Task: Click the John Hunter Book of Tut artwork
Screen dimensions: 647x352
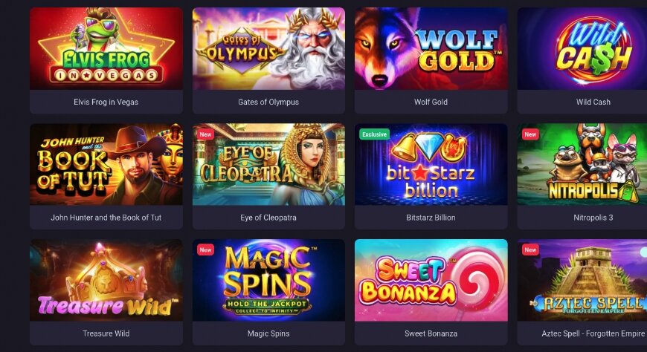Action: (106, 164)
